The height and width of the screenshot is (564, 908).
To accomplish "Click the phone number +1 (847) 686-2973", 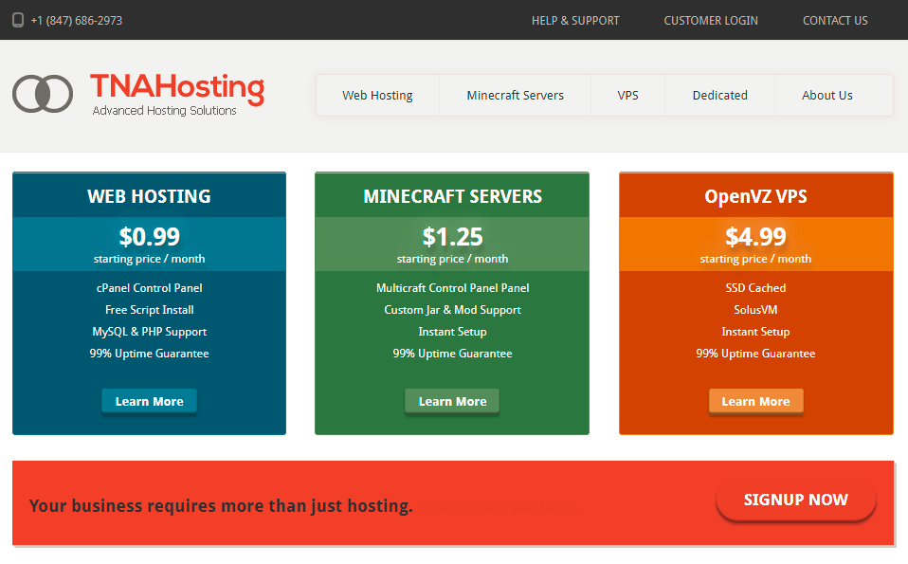I will (77, 20).
